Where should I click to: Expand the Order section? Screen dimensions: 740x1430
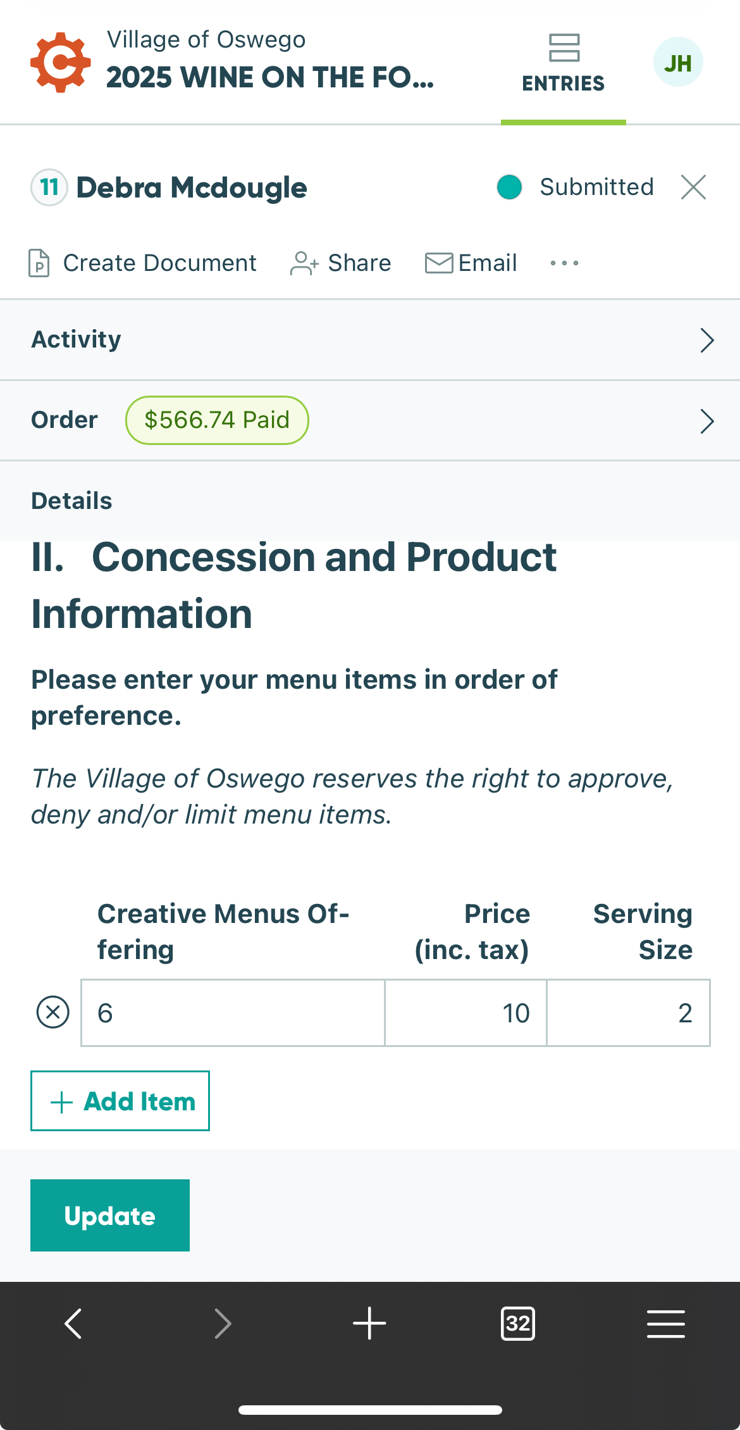tap(706, 421)
